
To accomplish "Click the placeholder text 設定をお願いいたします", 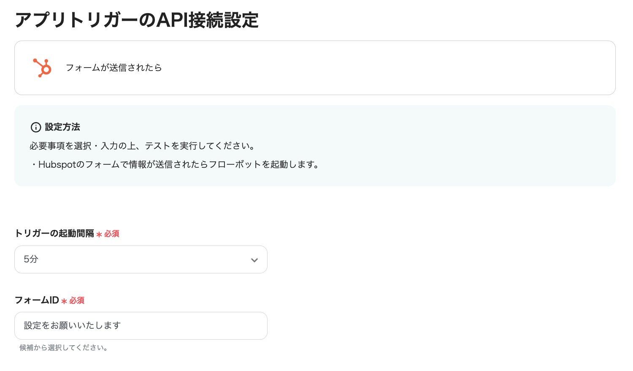I will pos(73,325).
